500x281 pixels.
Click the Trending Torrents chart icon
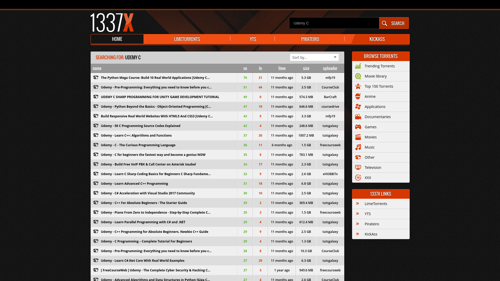[x=358, y=66]
